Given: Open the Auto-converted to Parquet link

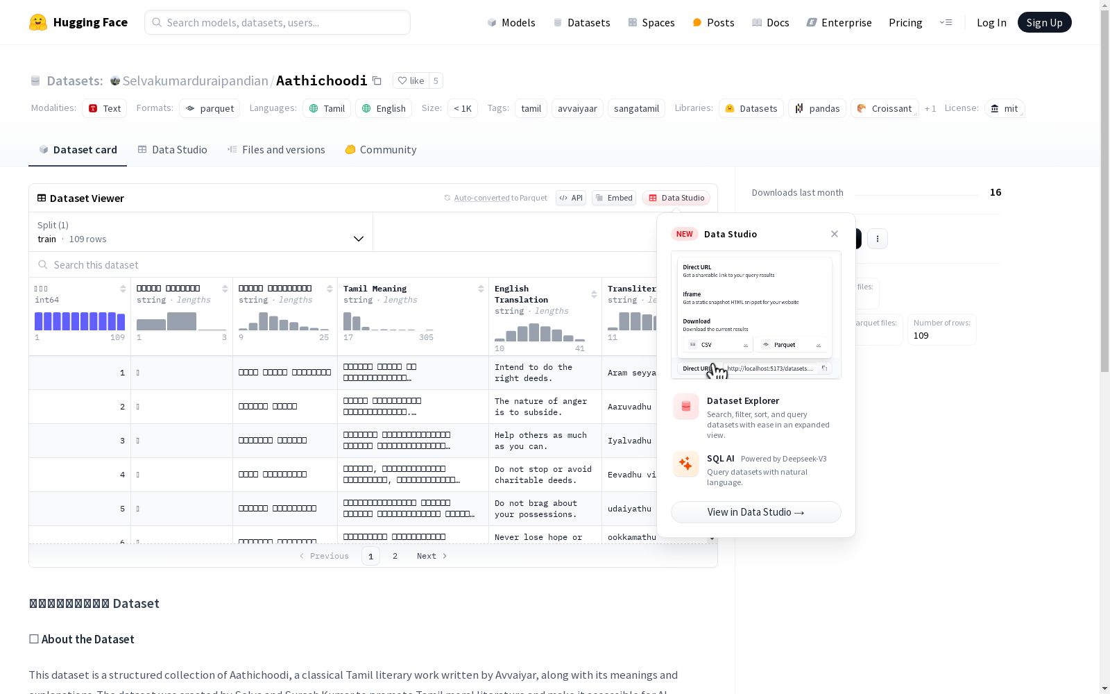Looking at the screenshot, I should pos(481,198).
